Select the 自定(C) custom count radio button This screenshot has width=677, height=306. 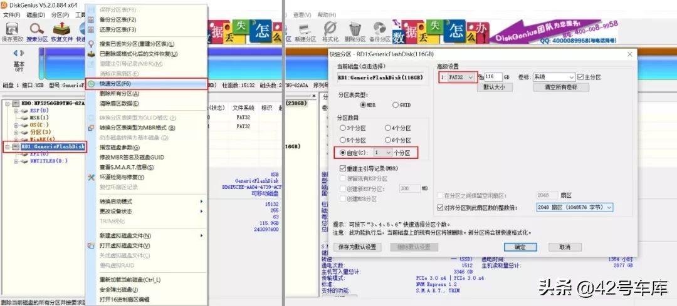pos(343,153)
